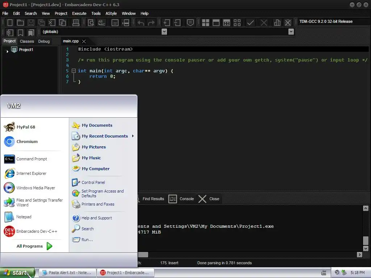371x278 pixels.
Task: Click the Rebuild All toolbar icon
Action: pos(237,23)
